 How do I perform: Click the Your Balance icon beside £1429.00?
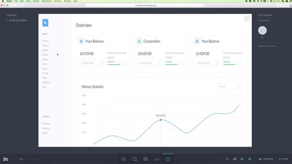197,41
